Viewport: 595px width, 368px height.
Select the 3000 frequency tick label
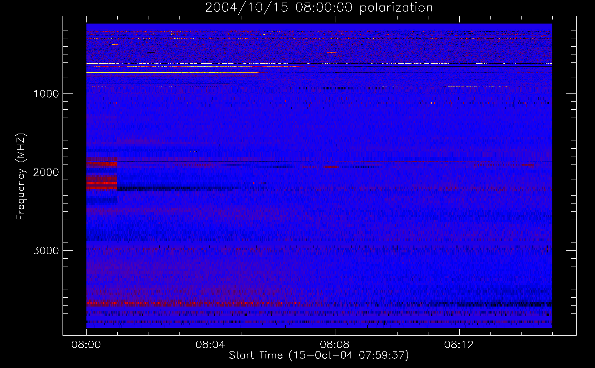[46, 251]
